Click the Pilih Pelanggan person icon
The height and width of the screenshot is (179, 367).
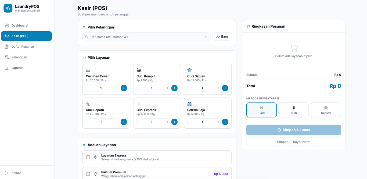point(84,27)
